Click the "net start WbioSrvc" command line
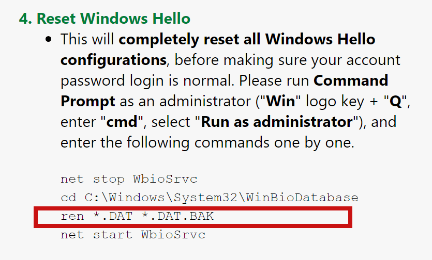The height and width of the screenshot is (260, 432). 133,235
